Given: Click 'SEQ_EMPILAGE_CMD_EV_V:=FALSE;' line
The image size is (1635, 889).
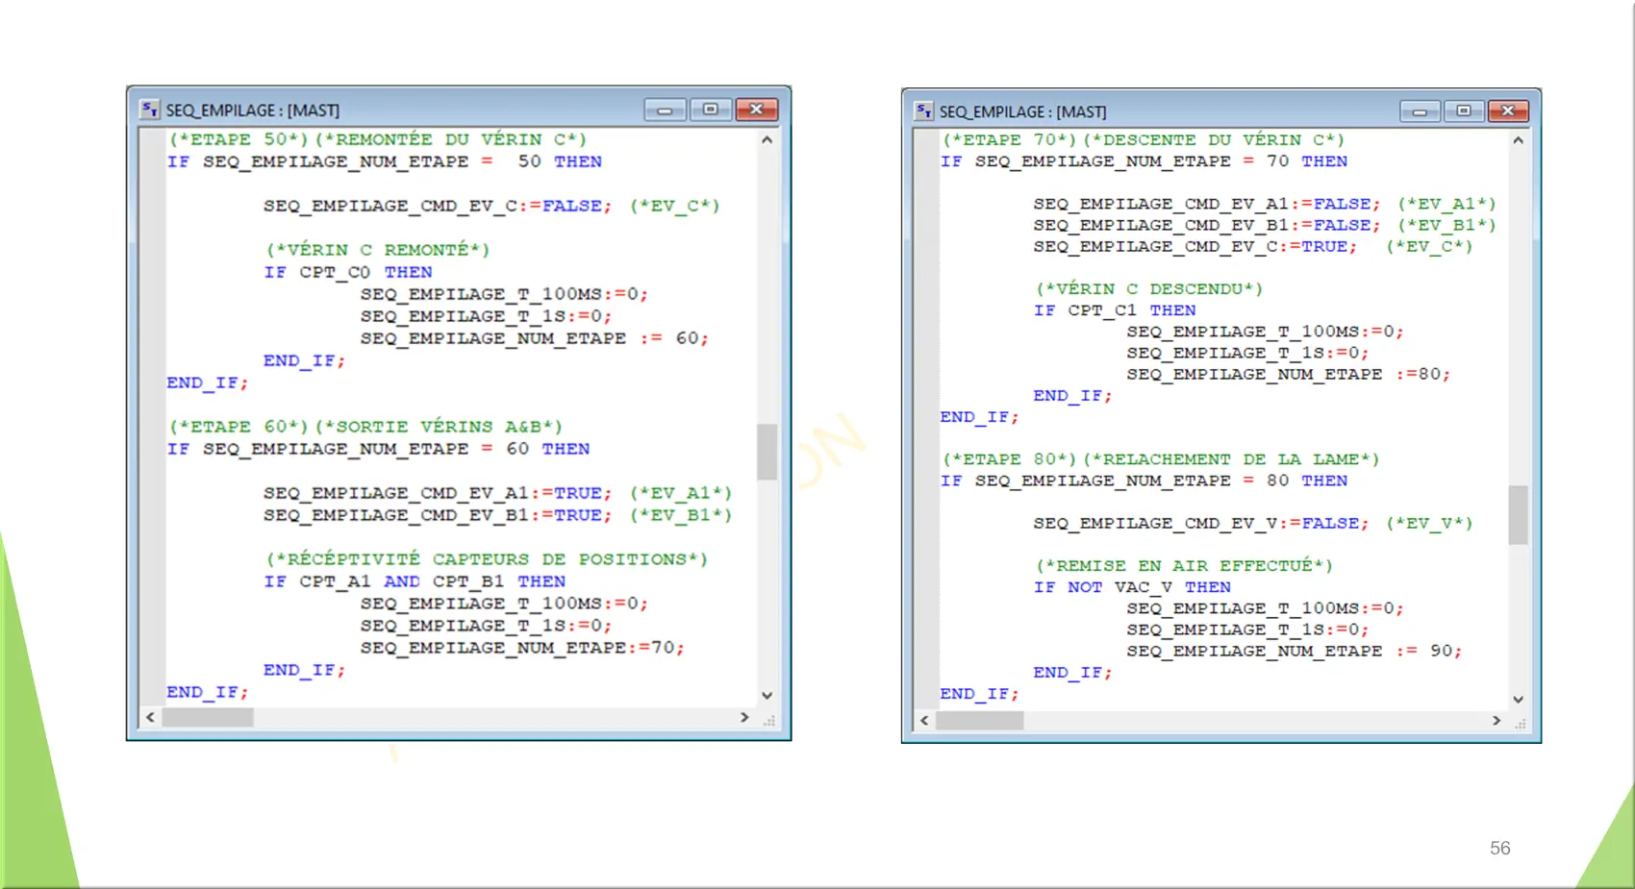Looking at the screenshot, I should click(x=1201, y=523).
